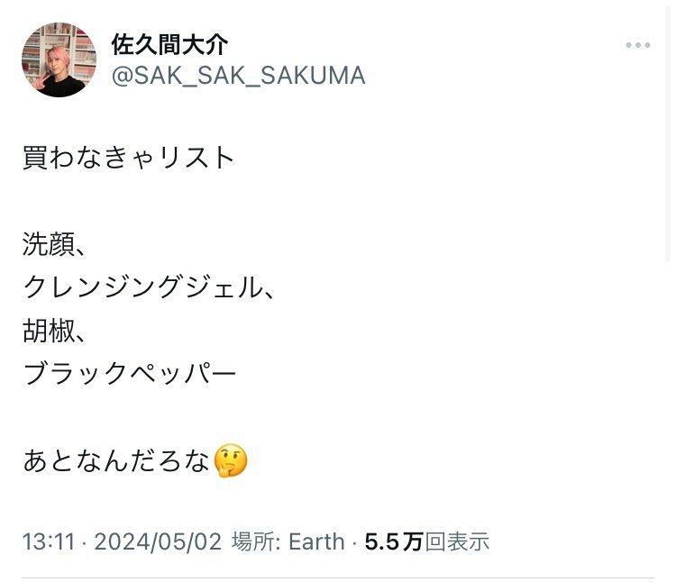676x582 pixels.
Task: Open the 5.5万 view count number
Action: coord(393,541)
